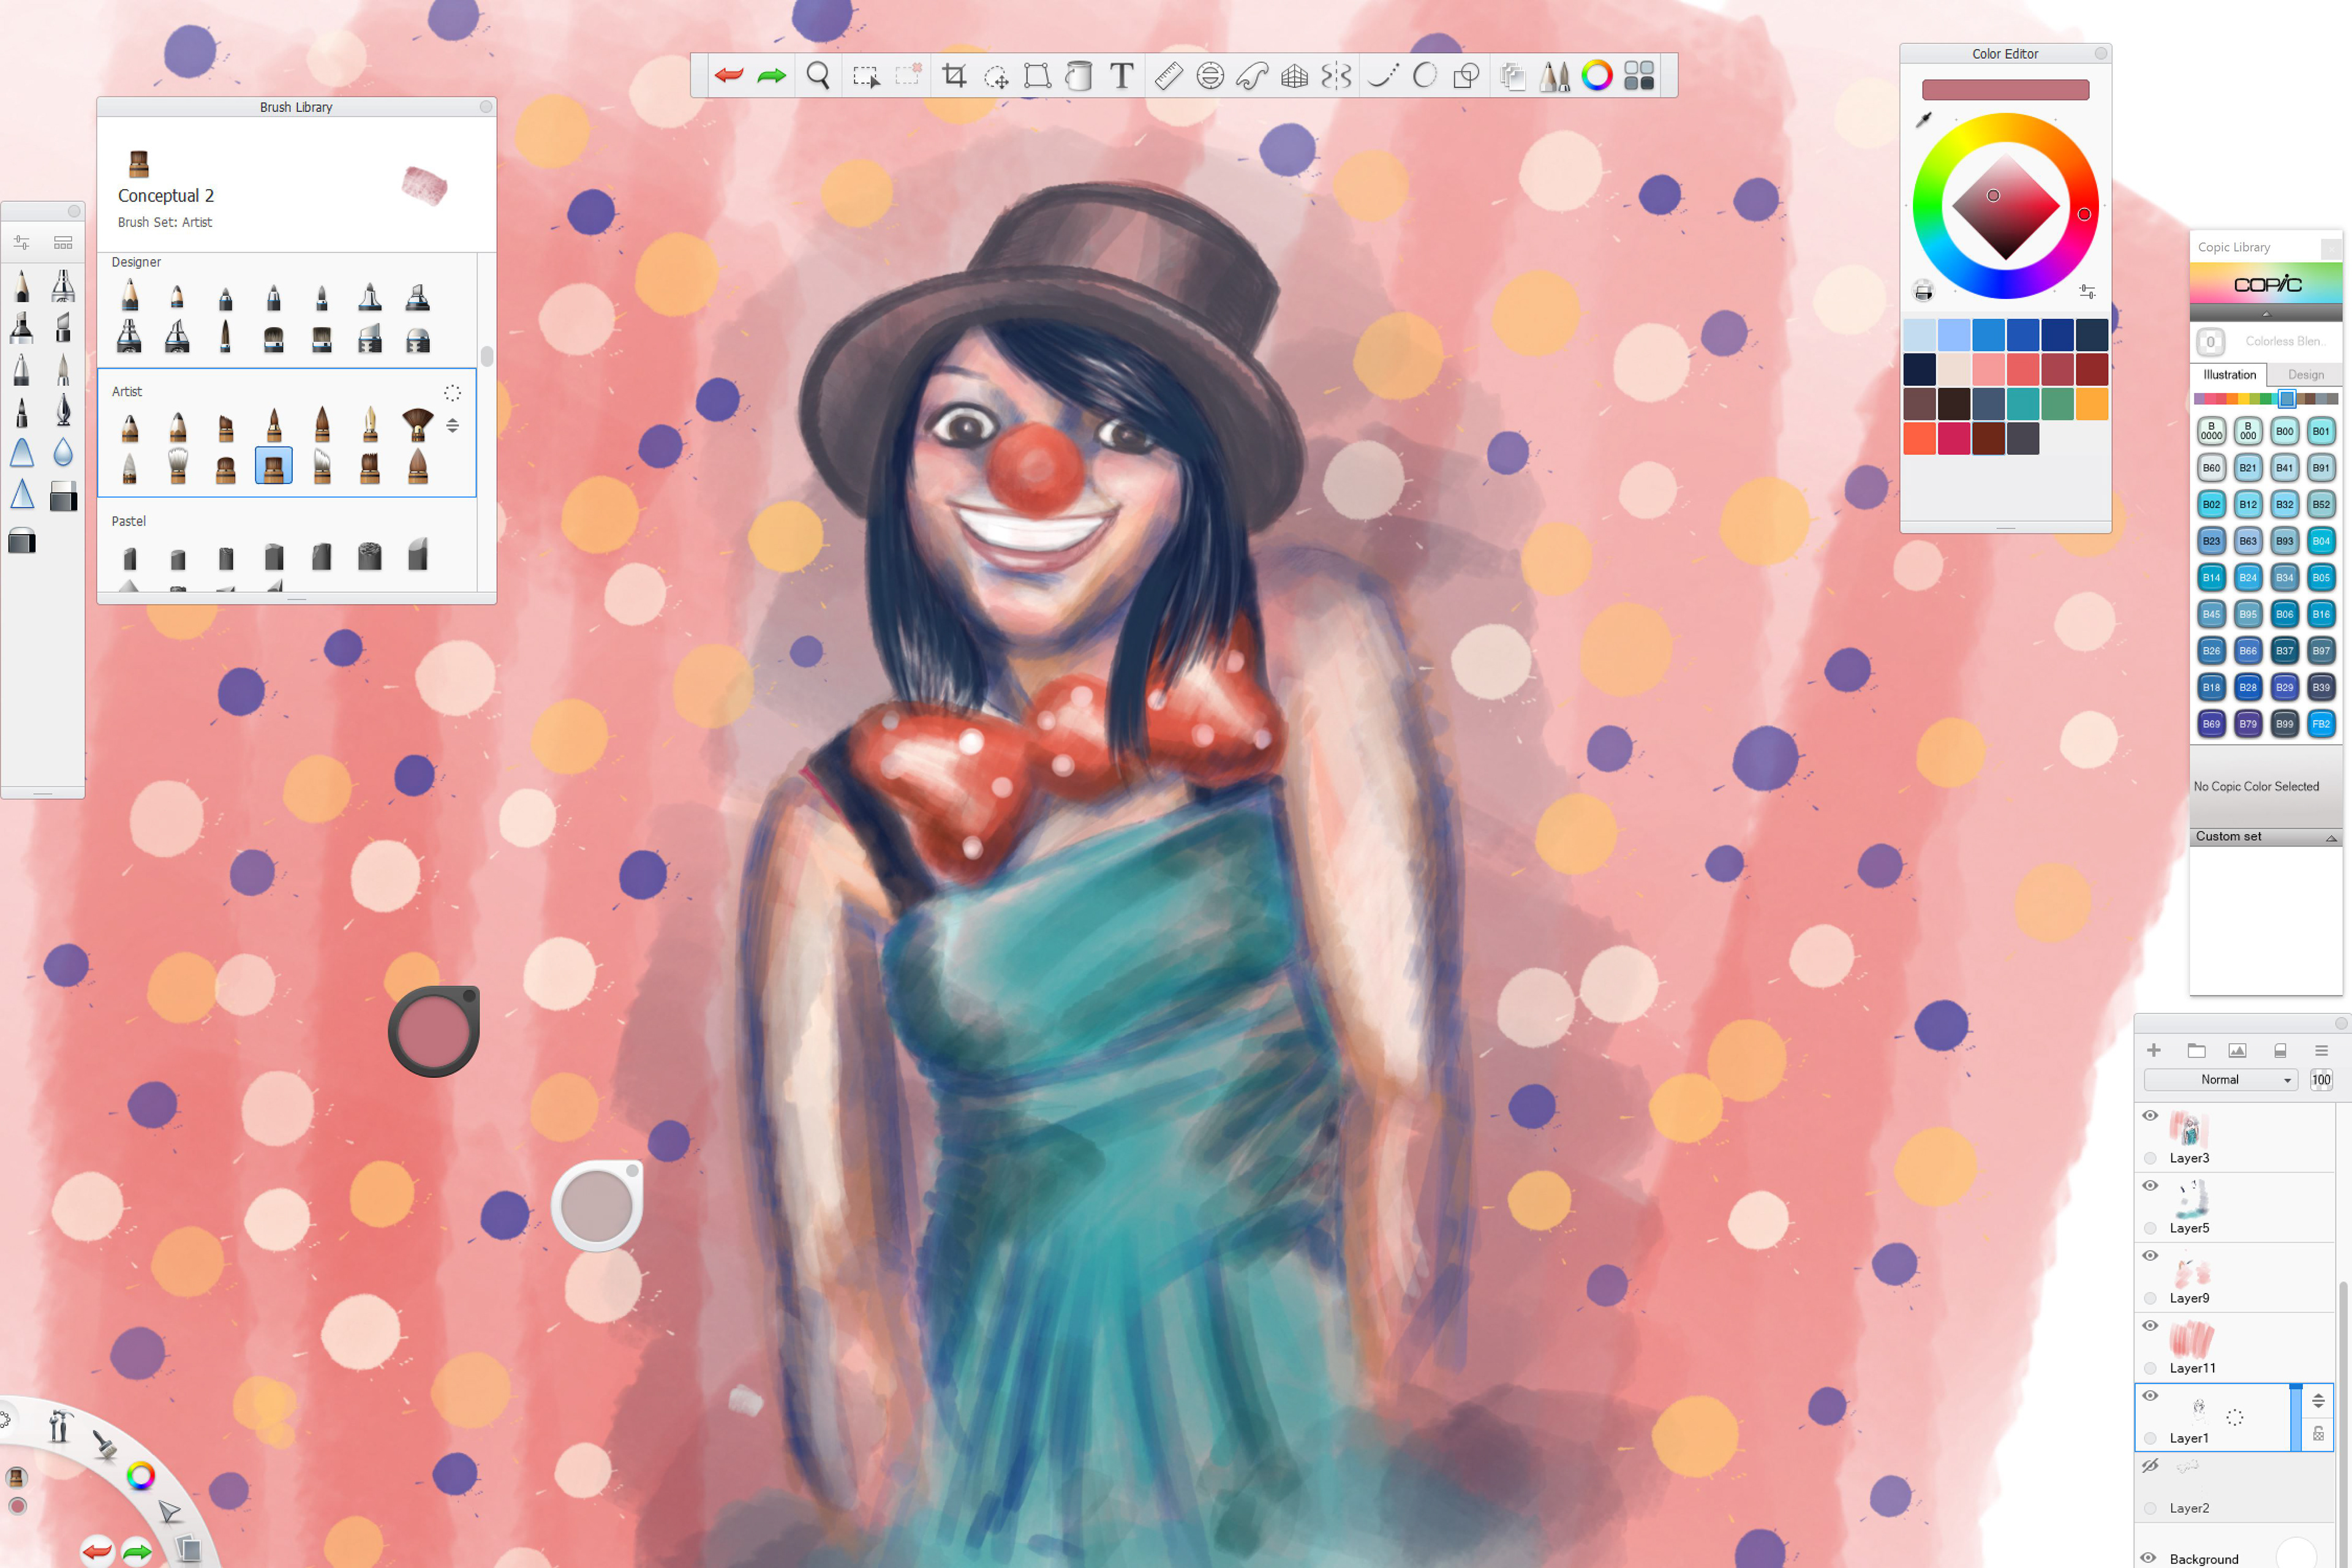
Task: Switch to the Design tab in Copic Library
Action: [x=2305, y=375]
